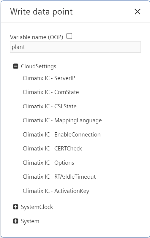Pick Climatix IC - RTA:IdleTimeout
150x238 pixels.
59,177
